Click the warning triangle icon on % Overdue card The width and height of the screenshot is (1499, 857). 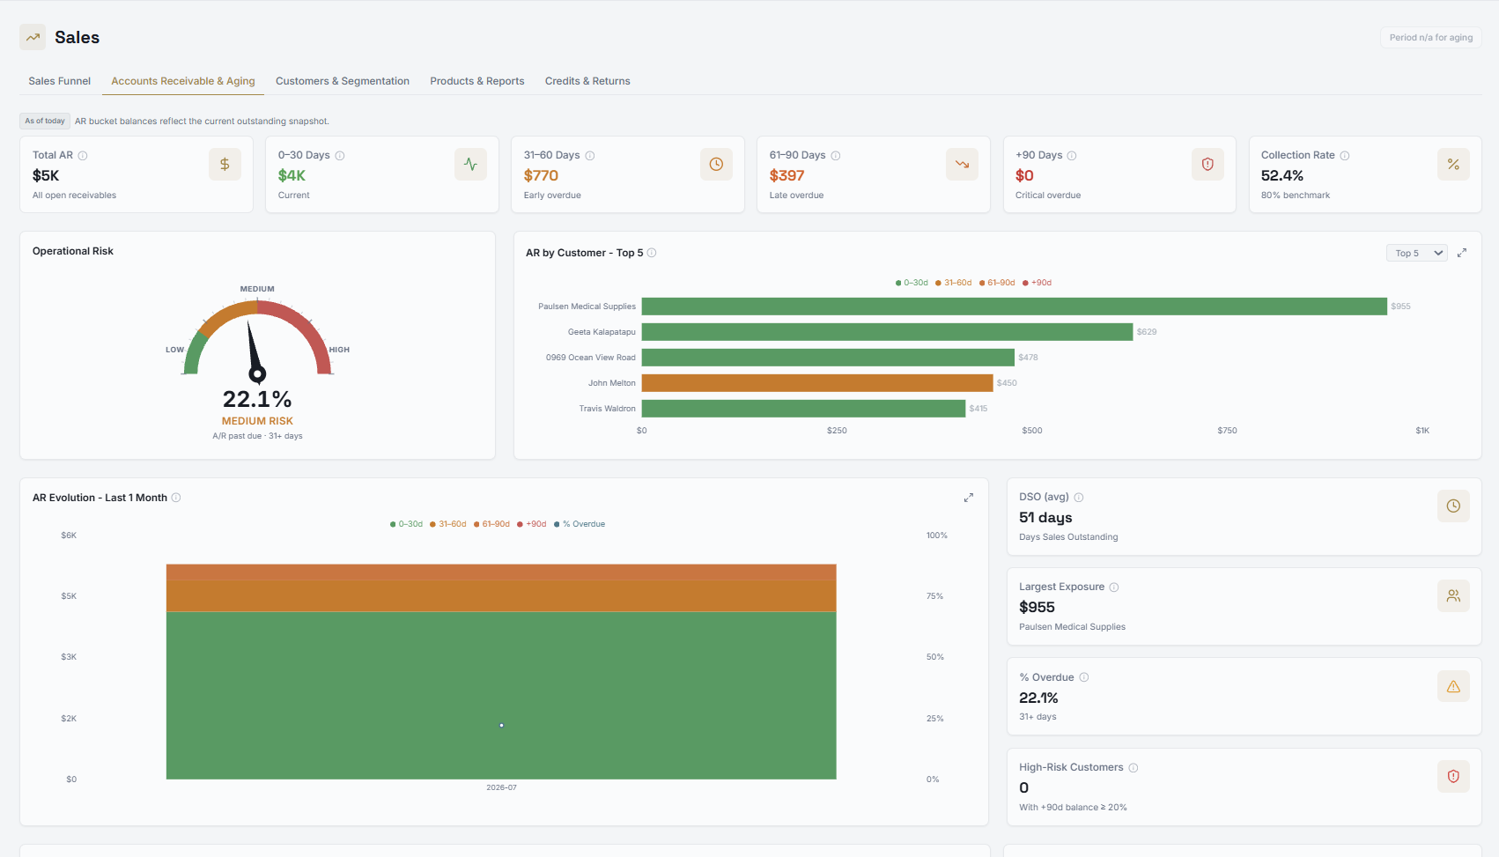click(1453, 686)
